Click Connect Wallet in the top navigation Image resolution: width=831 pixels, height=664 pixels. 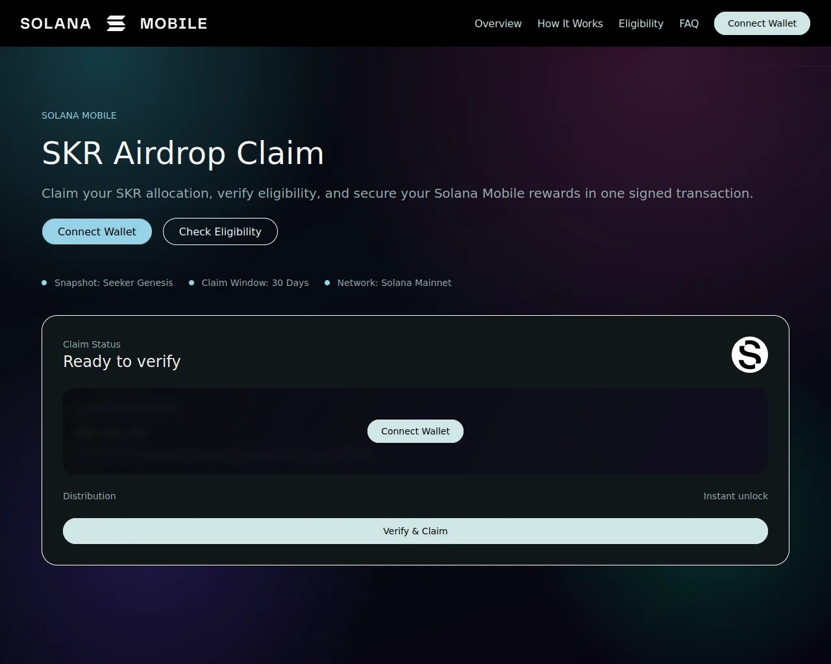(762, 23)
